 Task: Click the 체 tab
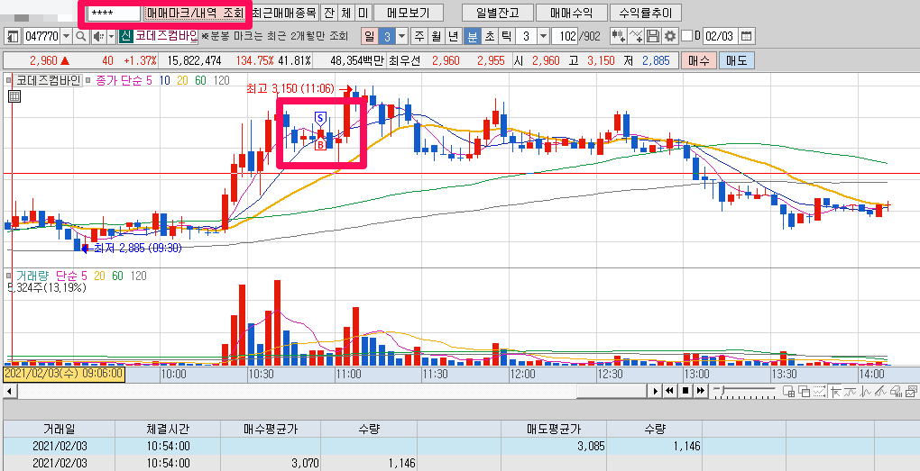click(x=346, y=13)
